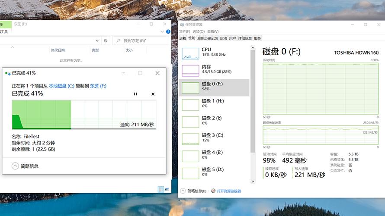The image size is (385, 216).
Task: Pause the file copy operation
Action: point(135,94)
